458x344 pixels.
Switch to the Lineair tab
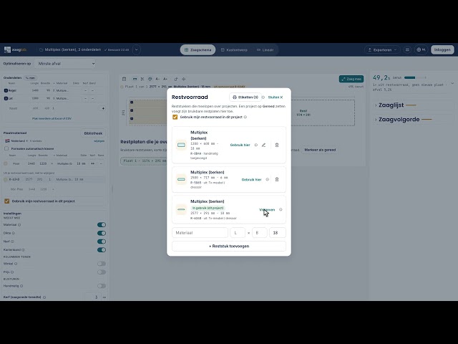tap(265, 50)
